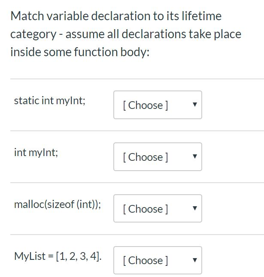Select the 'int myInt;' label in second row

[x=36, y=153]
